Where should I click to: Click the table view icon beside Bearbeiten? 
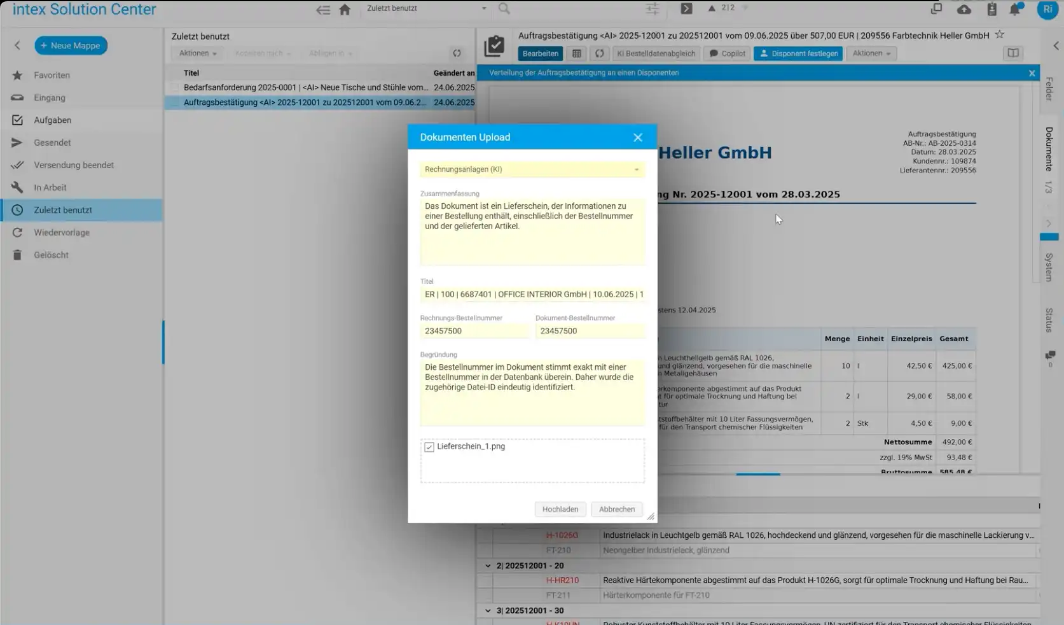577,53
